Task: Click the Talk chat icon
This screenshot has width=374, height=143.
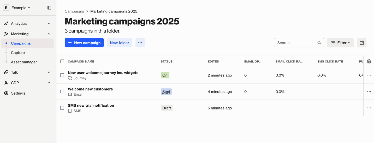Action: tap(6, 72)
